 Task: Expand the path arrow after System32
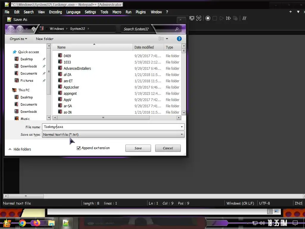point(88,29)
